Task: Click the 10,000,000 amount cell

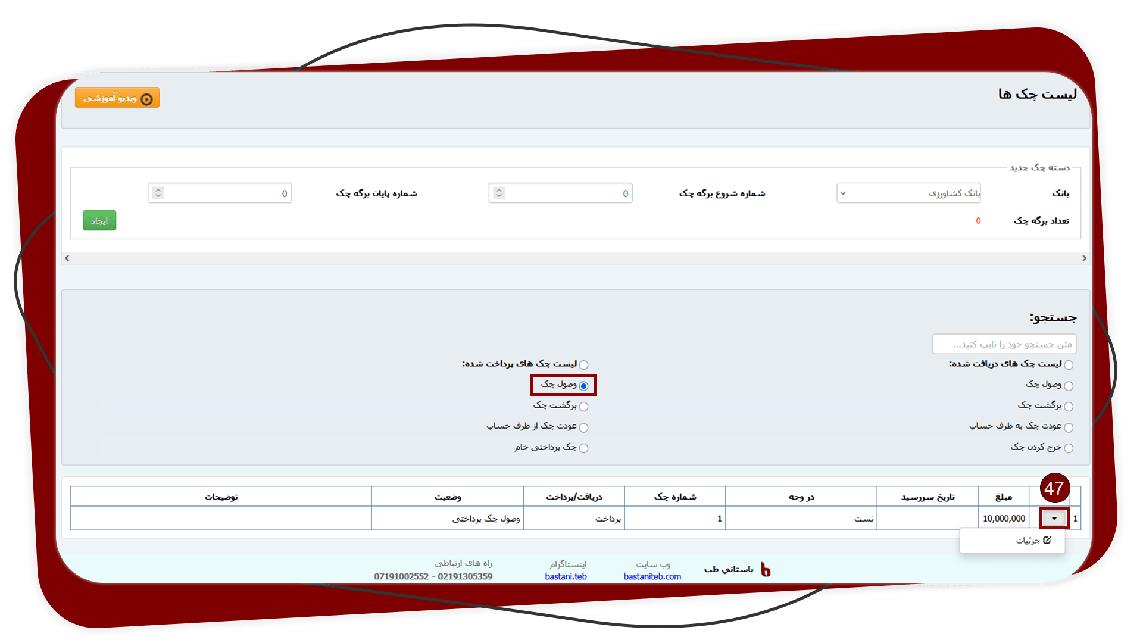Action: [x=1004, y=518]
